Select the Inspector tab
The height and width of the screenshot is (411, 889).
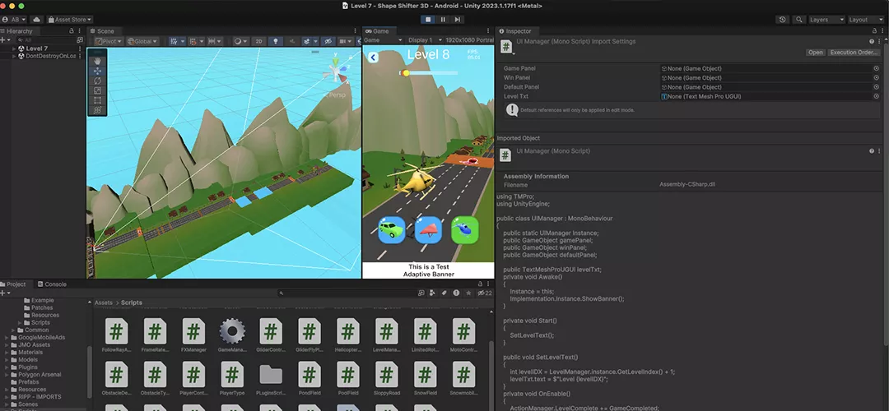click(515, 31)
